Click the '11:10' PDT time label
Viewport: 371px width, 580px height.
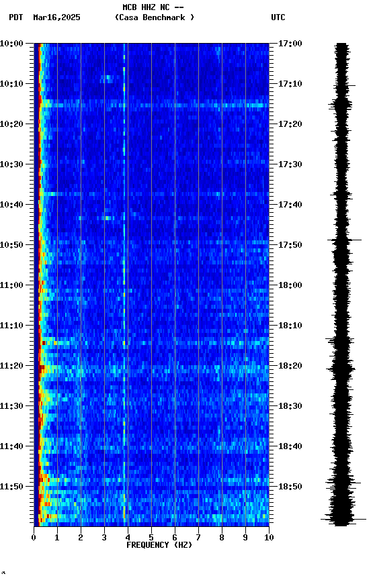pos(11,326)
